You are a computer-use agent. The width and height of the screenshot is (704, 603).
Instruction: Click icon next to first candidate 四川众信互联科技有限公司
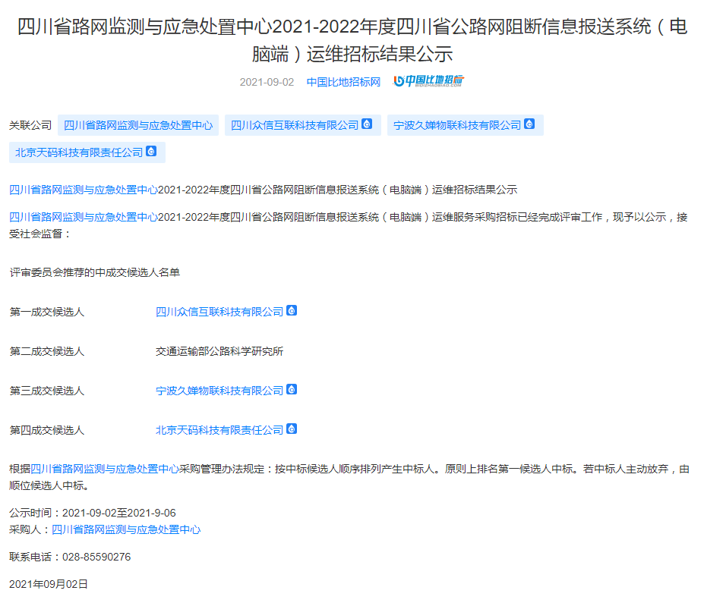click(292, 310)
